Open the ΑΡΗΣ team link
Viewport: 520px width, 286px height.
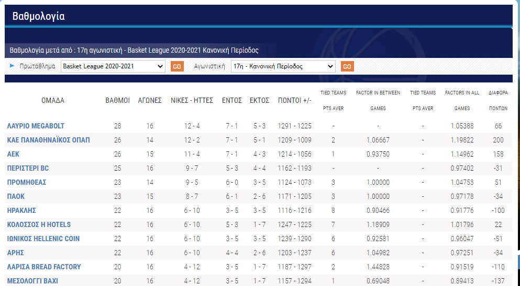(16, 253)
